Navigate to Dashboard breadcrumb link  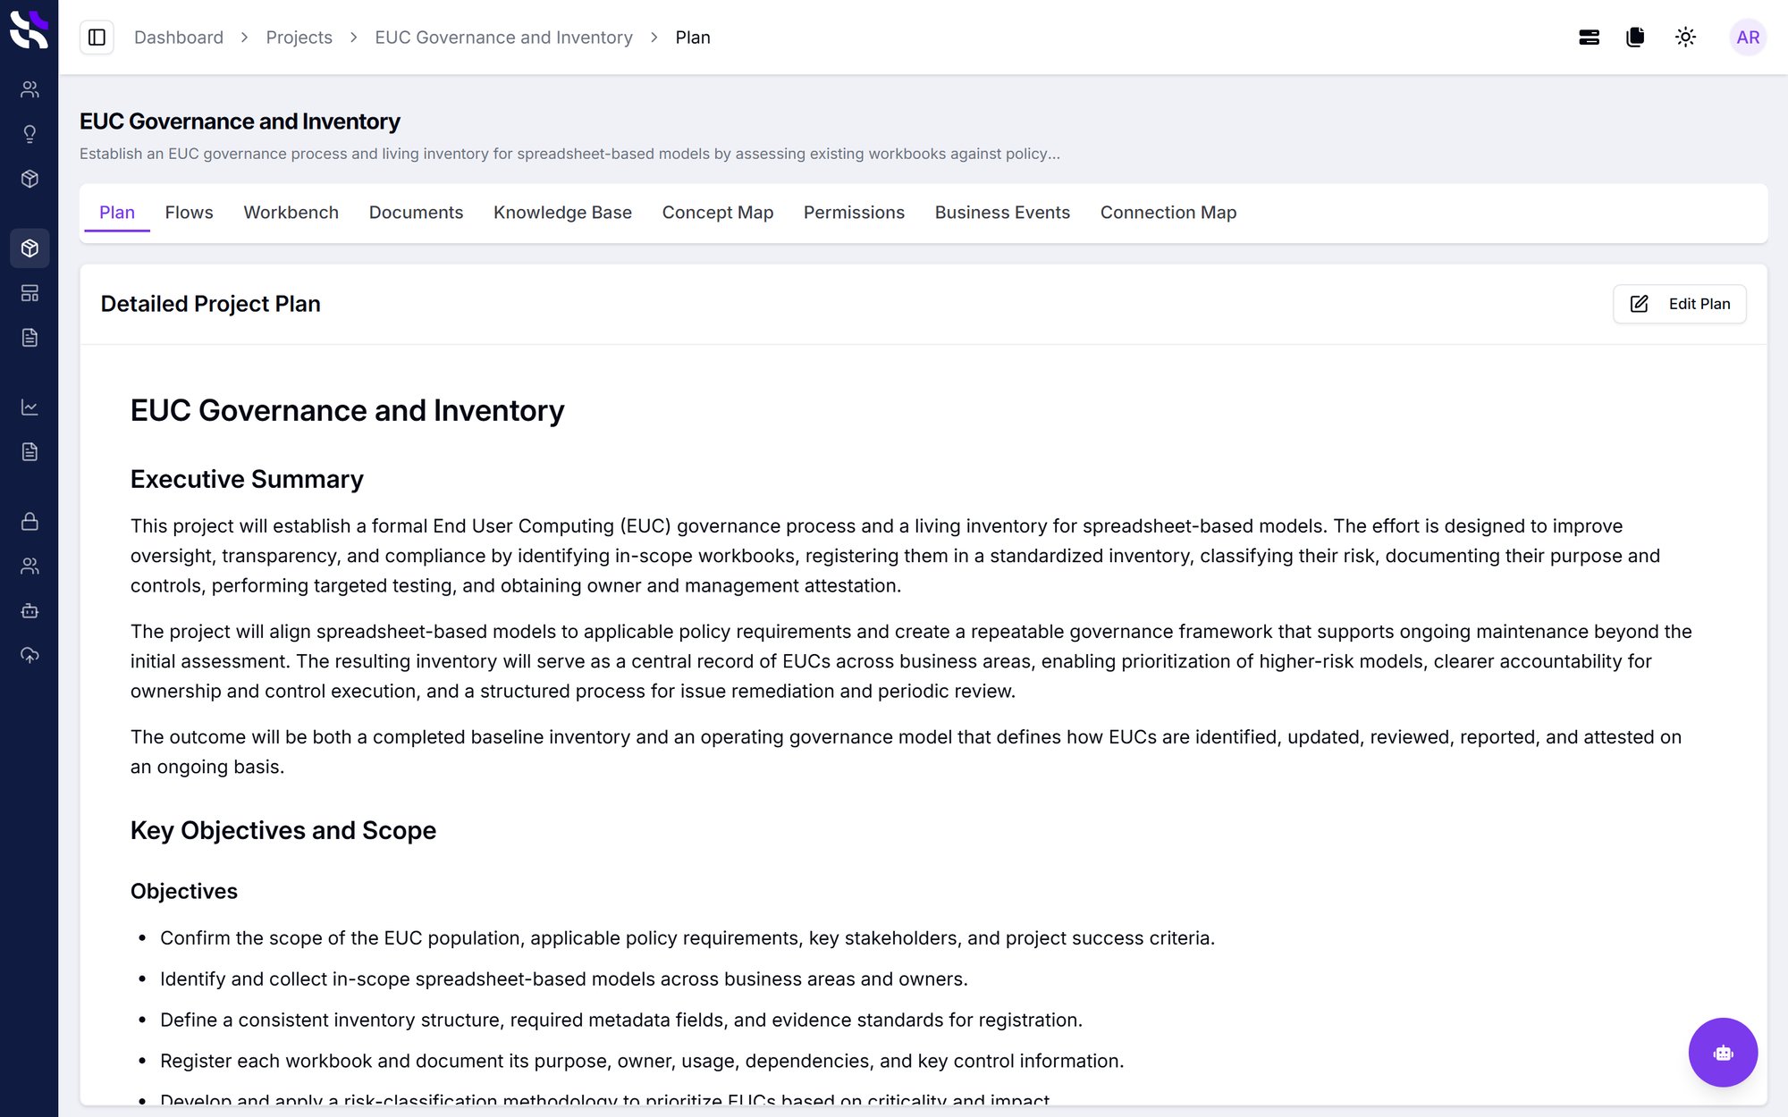pos(179,38)
